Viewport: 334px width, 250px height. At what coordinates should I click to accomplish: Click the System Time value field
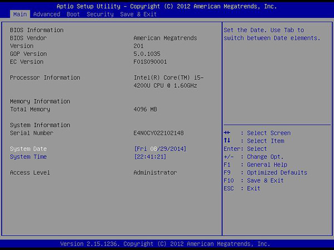point(151,157)
